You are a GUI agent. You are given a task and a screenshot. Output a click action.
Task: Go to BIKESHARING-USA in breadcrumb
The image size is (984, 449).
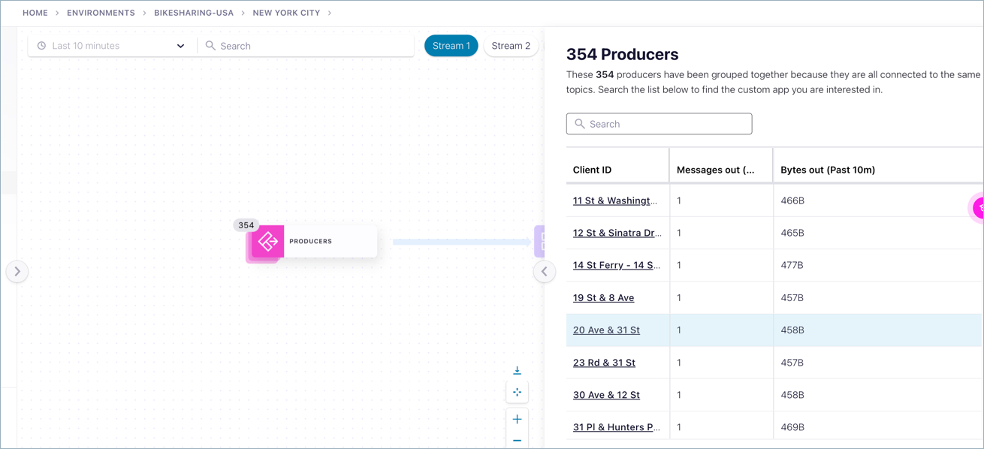click(x=194, y=13)
